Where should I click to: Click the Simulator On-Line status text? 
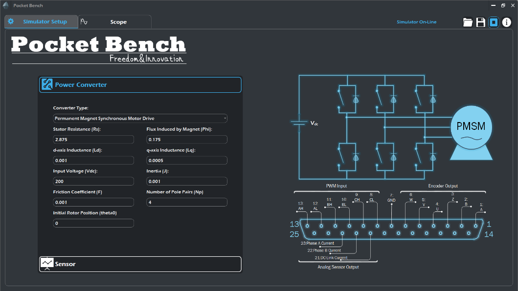click(417, 22)
